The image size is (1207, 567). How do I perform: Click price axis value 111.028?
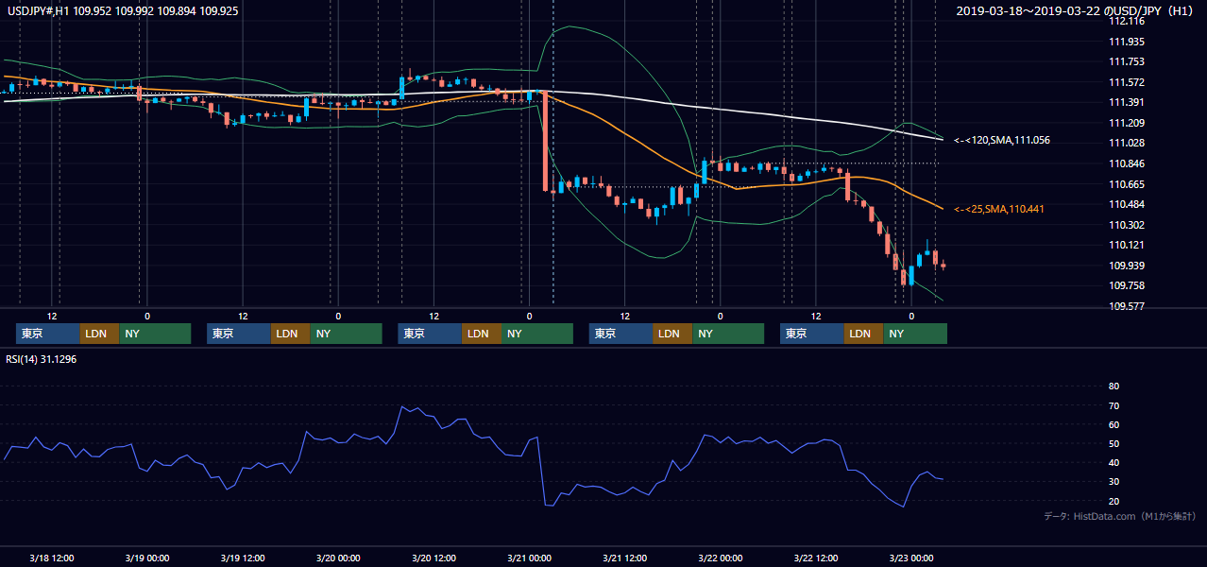point(1126,143)
